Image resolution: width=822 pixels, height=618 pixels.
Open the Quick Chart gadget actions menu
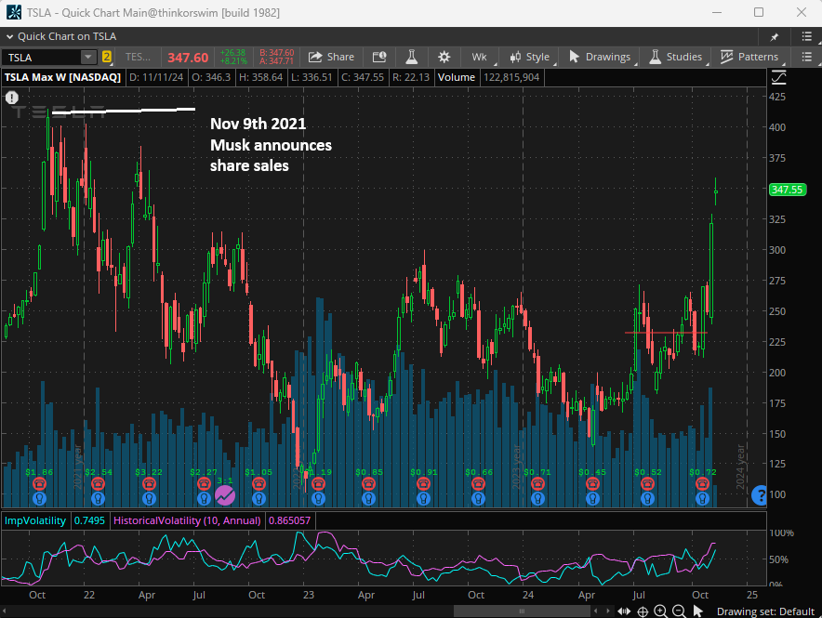(x=807, y=36)
